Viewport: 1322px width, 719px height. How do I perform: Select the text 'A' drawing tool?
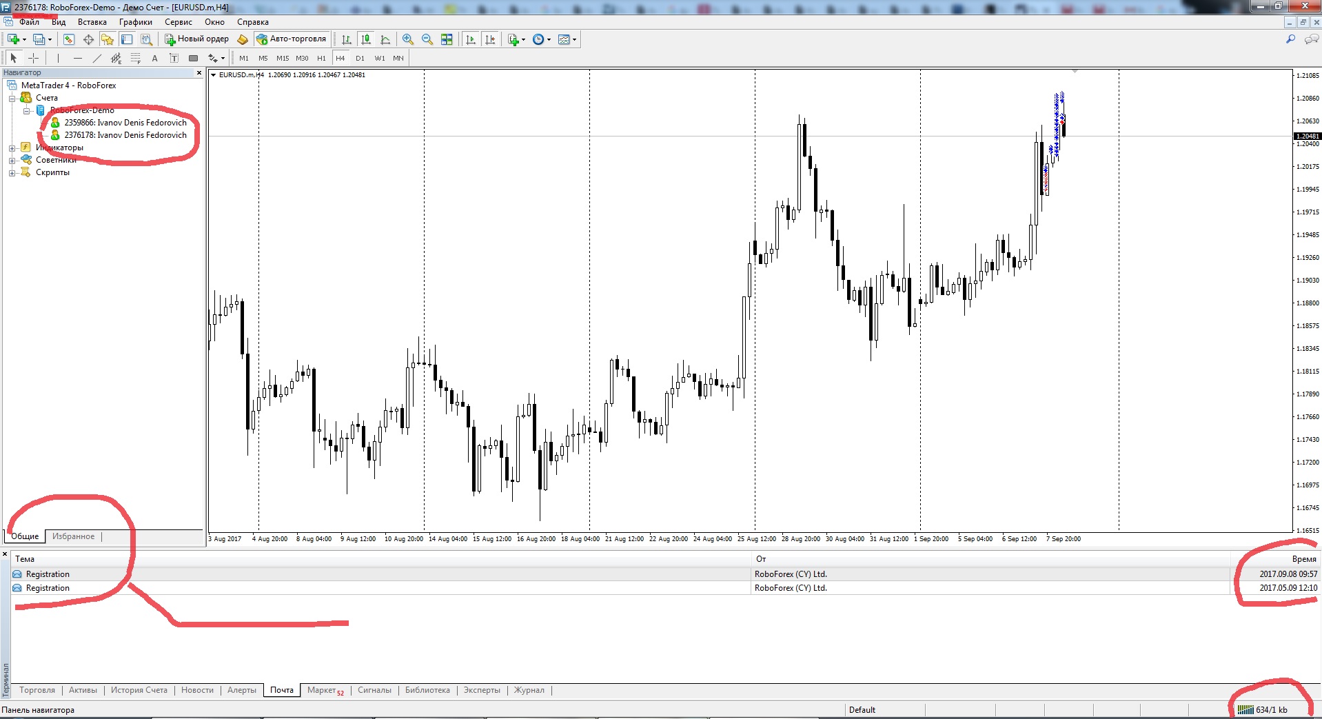point(154,59)
